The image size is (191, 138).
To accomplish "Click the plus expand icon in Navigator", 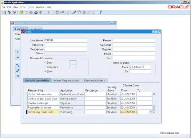I will 18,52.
